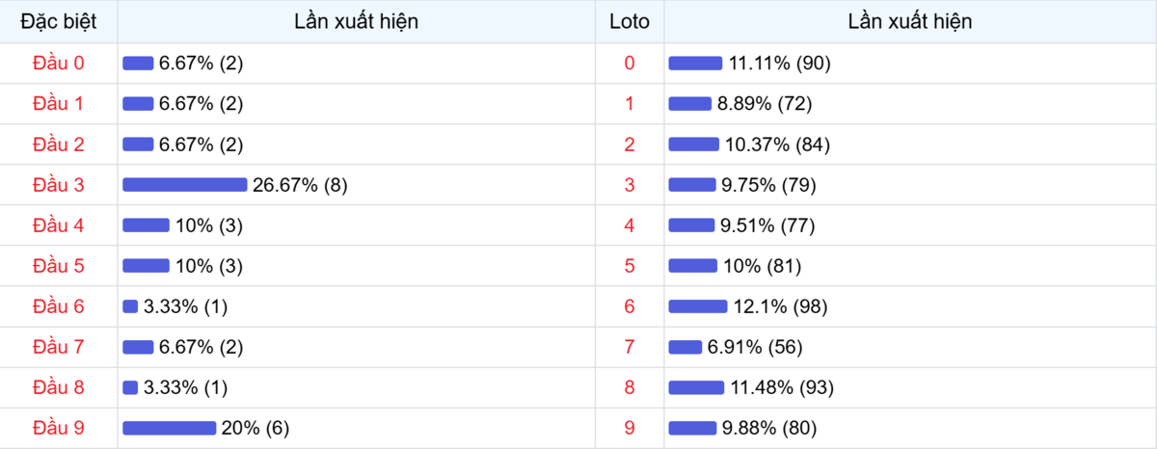Click the Đầu 4 bar showing 10%
The height and width of the screenshot is (449, 1157).
pos(146,225)
